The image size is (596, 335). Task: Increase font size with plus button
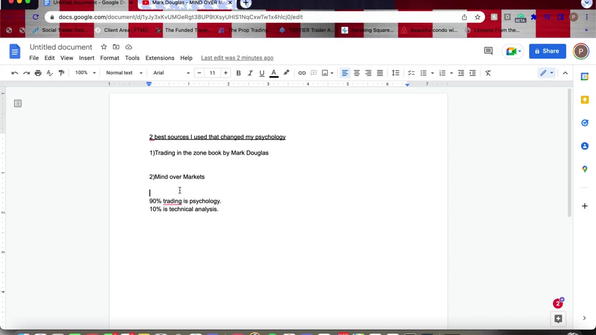[x=225, y=73]
